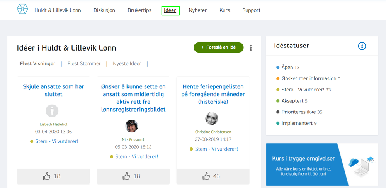Screen dimensions: 386x188
Task: Click the 'Kurs i trygge omgivelser' banner
Action: click(322, 164)
